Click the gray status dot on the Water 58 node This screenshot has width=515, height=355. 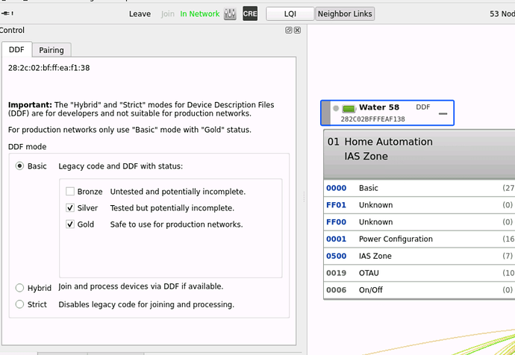[x=336, y=108]
